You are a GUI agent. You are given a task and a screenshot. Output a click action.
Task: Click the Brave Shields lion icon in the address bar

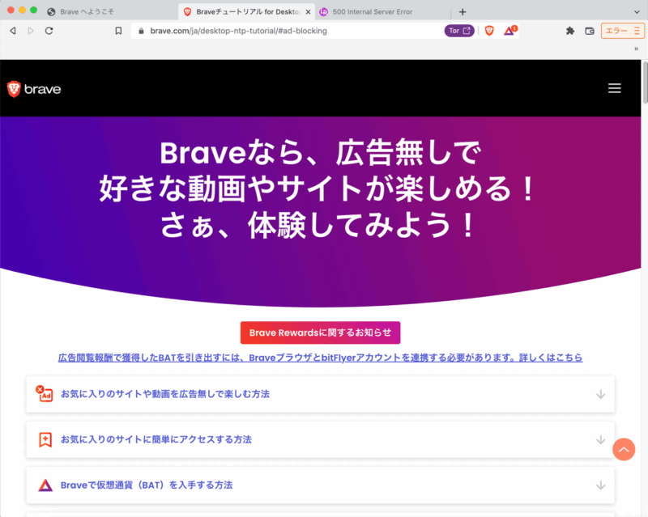489,31
